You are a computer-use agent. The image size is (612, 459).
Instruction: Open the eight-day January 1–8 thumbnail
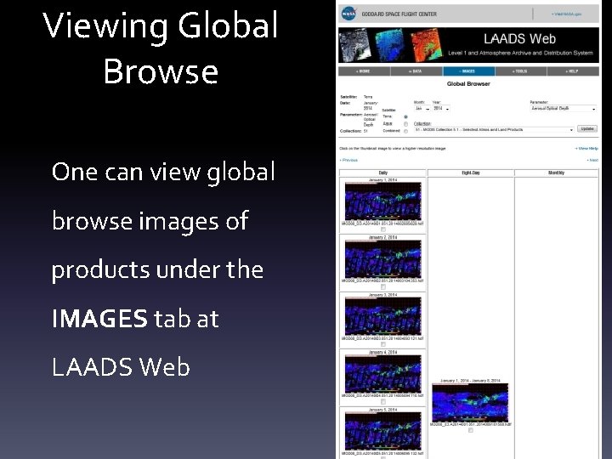(470, 402)
